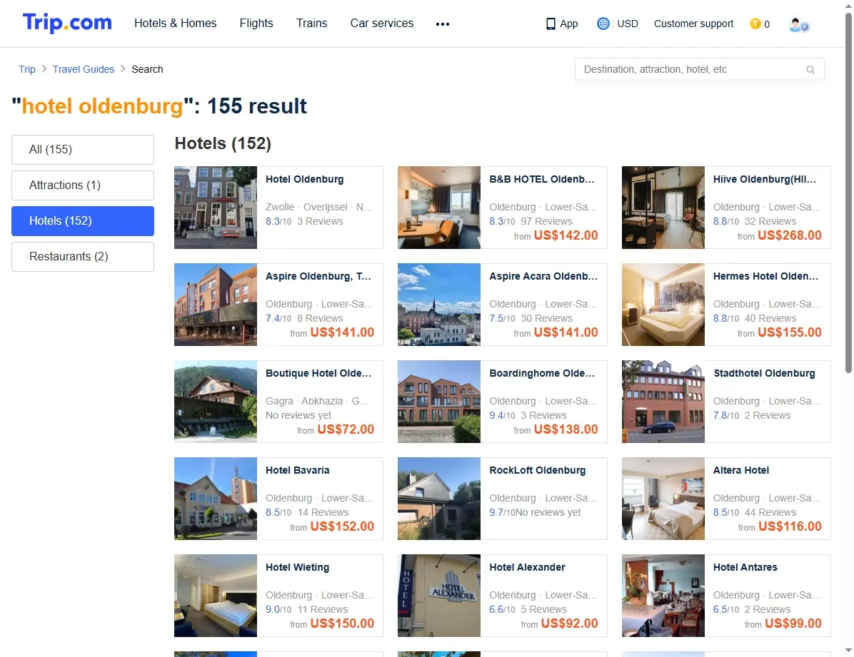Open Aspire Acara Oldenburg photo
Screen dimensions: 854x657
pos(439,305)
